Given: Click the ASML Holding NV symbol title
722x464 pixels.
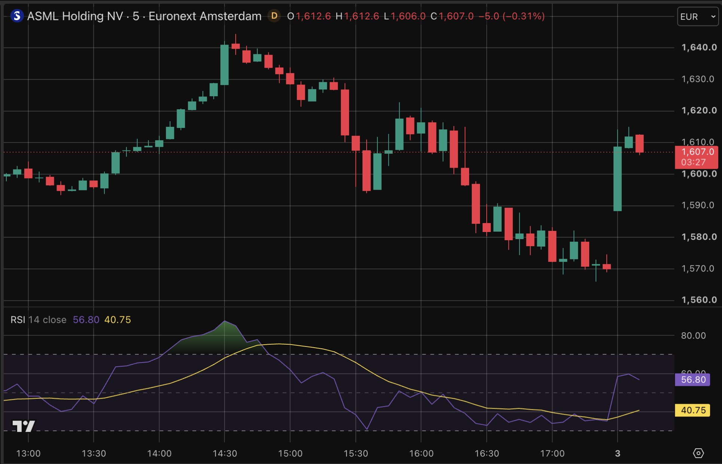Looking at the screenshot, I should point(75,16).
